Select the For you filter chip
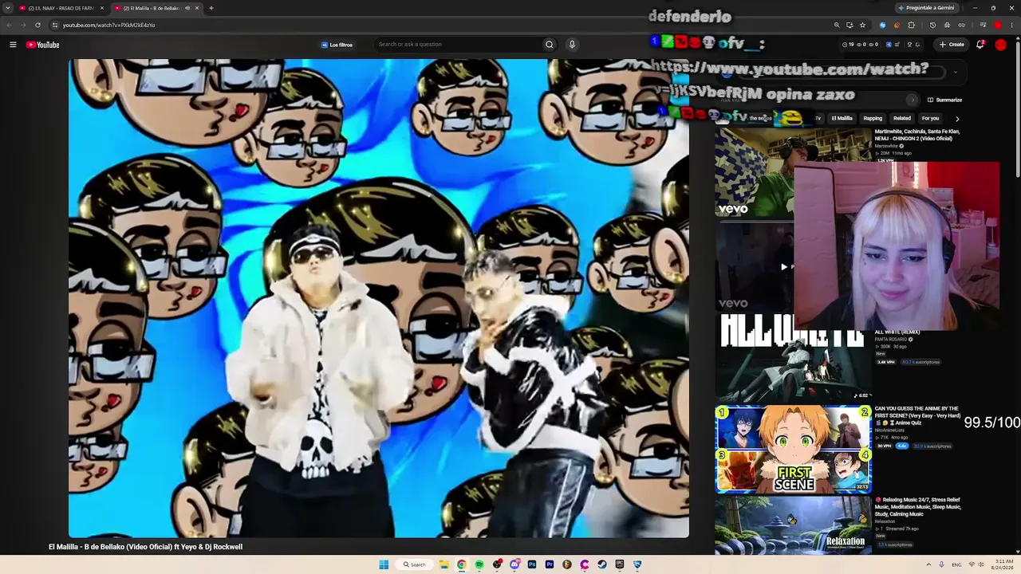 [x=930, y=119]
